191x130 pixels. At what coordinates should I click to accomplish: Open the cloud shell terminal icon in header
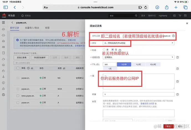pyautogui.click(x=175, y=15)
